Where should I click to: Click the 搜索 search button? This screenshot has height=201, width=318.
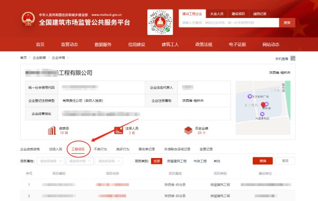click(x=287, y=23)
